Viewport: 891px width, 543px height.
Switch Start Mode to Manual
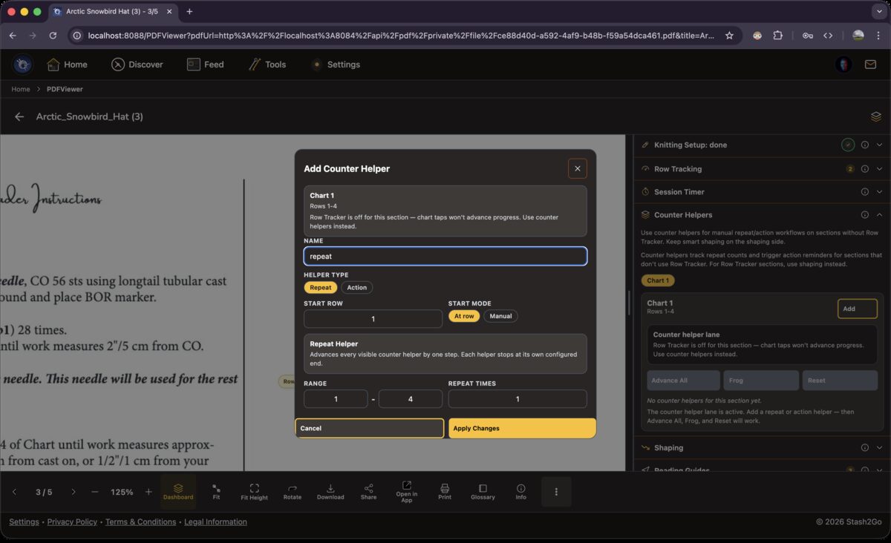point(500,315)
